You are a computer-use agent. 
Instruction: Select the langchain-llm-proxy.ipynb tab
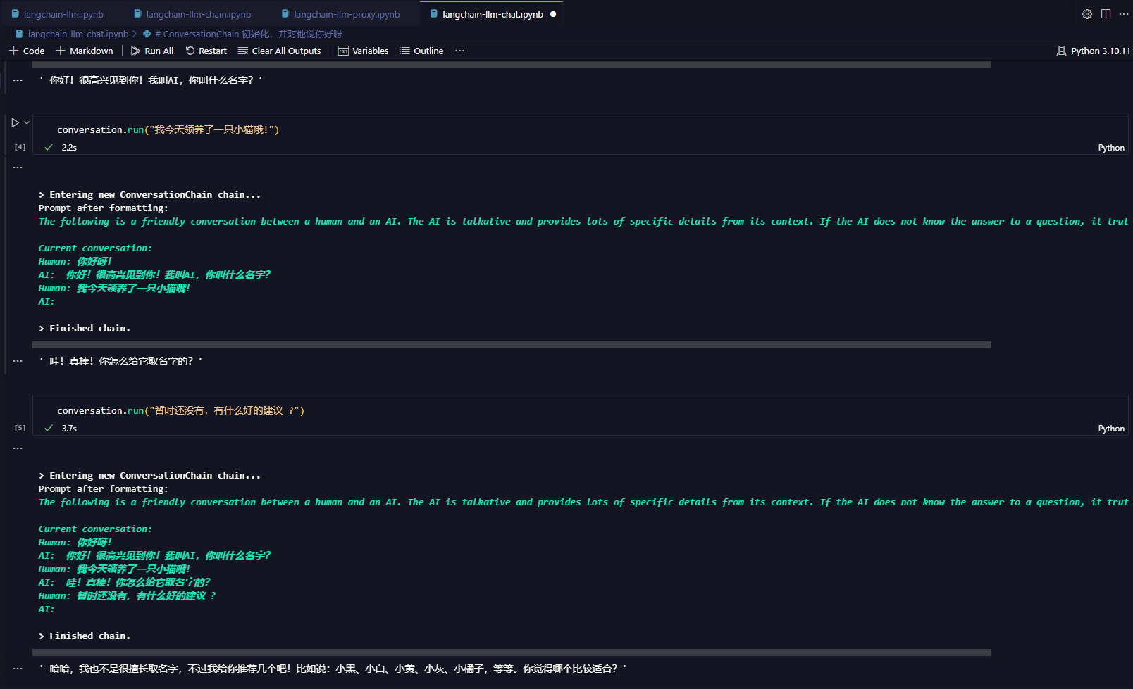coord(340,14)
